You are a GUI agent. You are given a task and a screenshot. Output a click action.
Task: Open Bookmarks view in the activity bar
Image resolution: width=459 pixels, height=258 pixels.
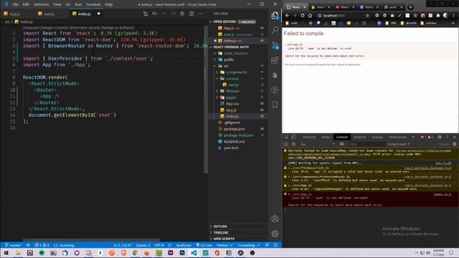(275, 105)
